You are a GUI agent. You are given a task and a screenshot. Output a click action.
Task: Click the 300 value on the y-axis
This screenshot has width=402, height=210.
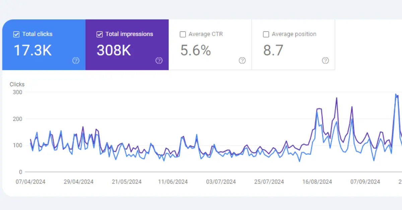pos(17,92)
